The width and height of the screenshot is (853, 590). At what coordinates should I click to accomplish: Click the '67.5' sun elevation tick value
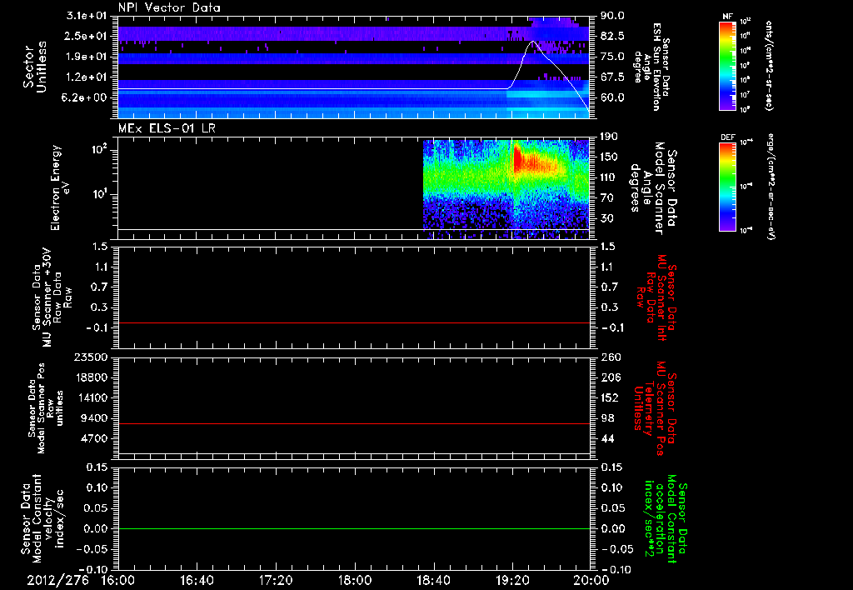click(x=612, y=77)
